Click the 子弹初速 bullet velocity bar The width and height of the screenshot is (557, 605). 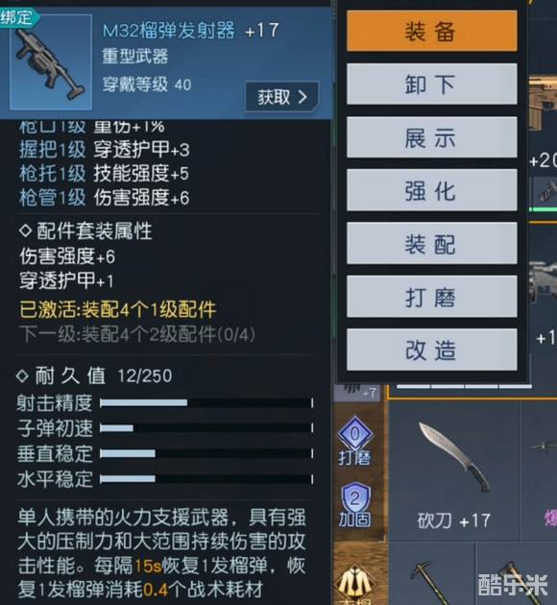pos(206,428)
